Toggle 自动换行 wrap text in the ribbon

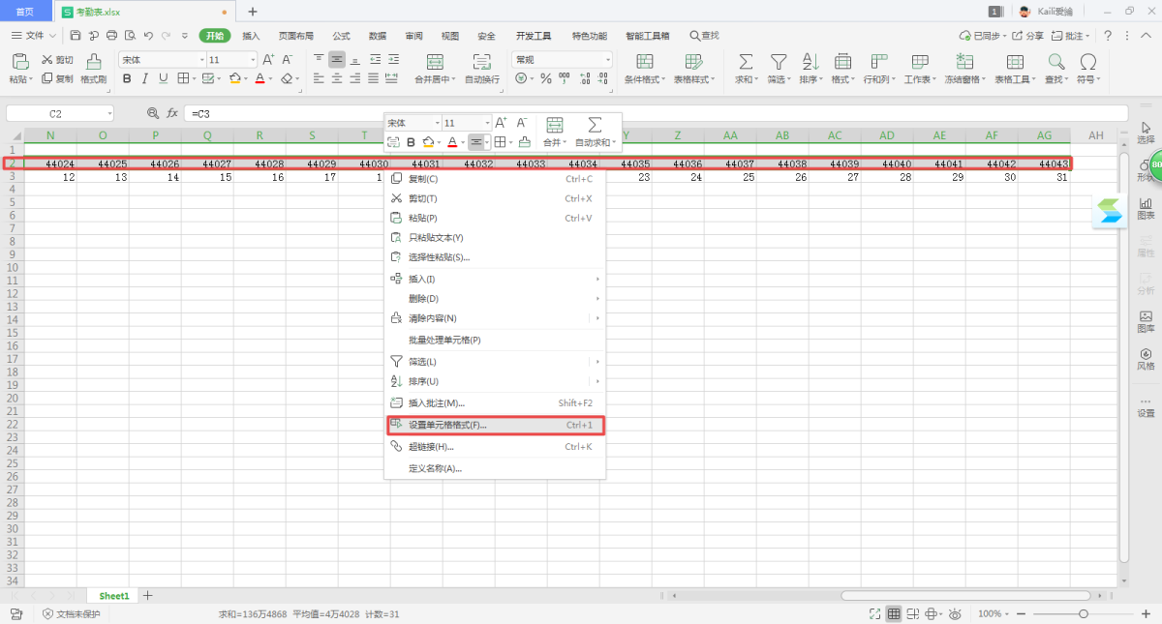pyautogui.click(x=481, y=67)
